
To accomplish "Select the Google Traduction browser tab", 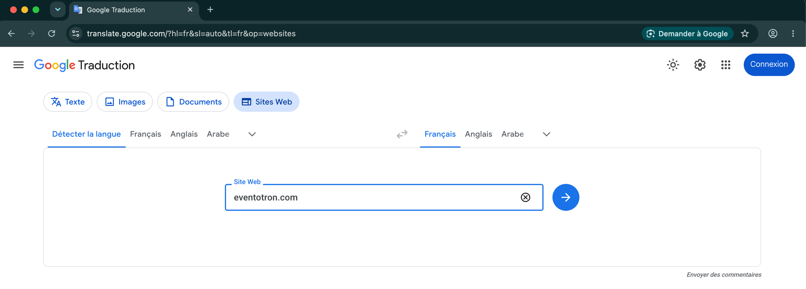I will 134,10.
